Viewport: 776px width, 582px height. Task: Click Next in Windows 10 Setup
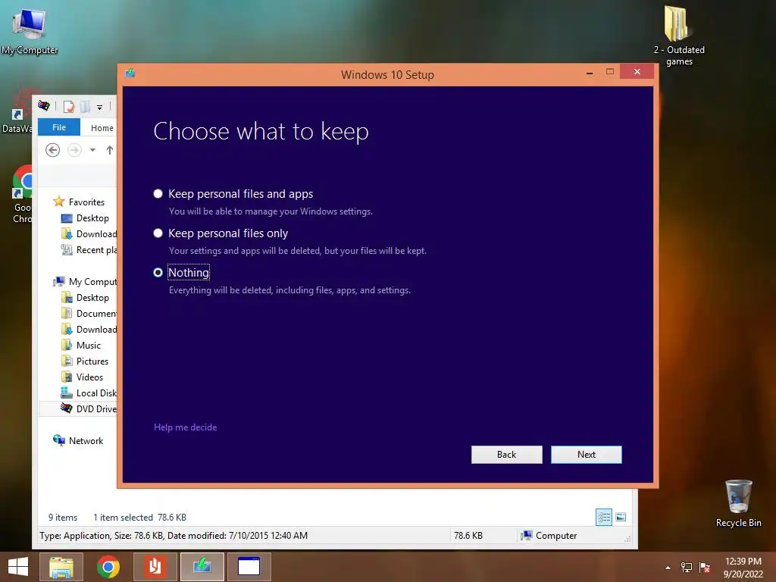pos(586,455)
